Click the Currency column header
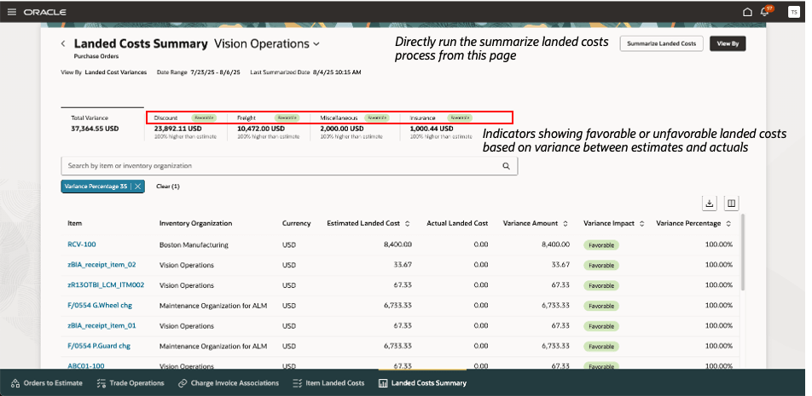The height and width of the screenshot is (396, 812). pos(296,223)
